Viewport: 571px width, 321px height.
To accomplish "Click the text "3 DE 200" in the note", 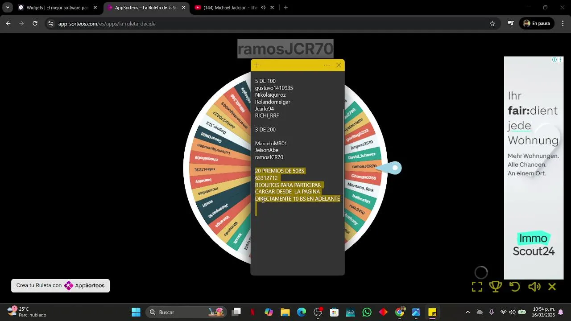I will (x=265, y=130).
